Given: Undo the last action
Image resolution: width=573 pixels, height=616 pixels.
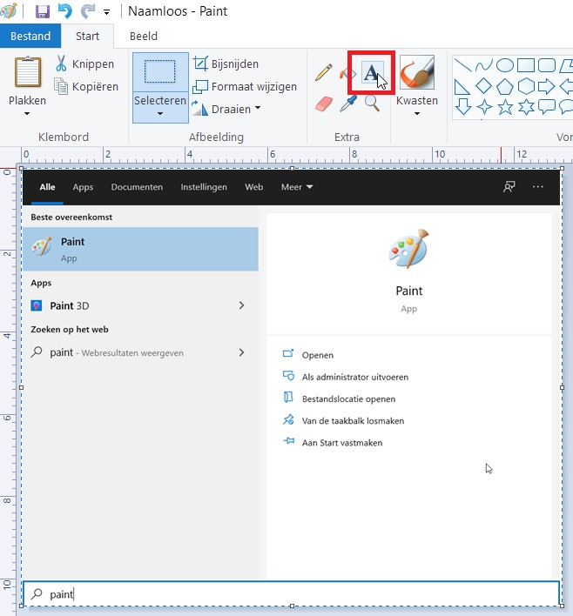Looking at the screenshot, I should tap(64, 11).
